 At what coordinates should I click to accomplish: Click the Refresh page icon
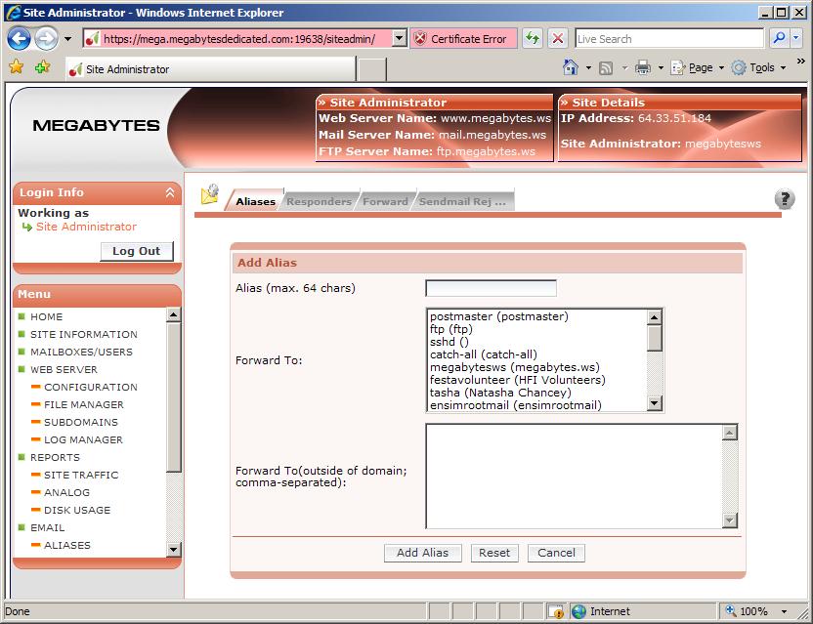[532, 39]
